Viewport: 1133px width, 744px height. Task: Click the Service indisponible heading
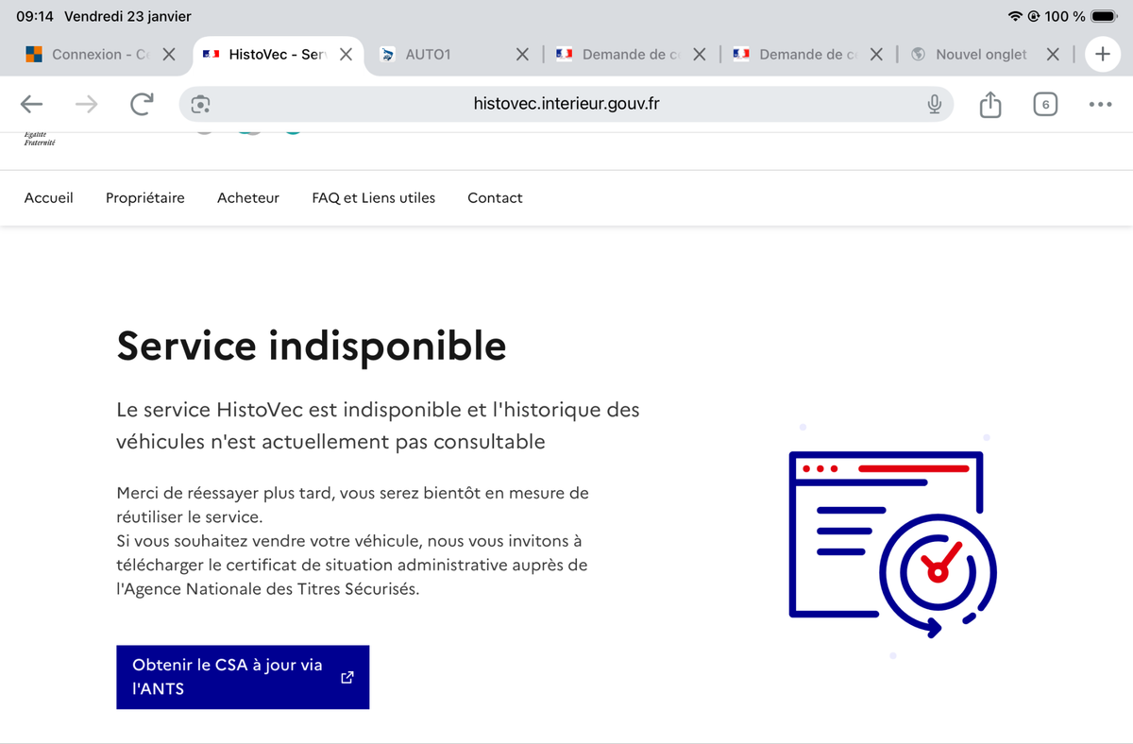(x=312, y=346)
